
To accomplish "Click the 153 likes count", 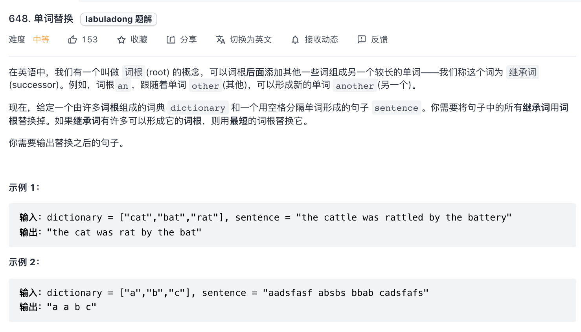I will point(90,40).
